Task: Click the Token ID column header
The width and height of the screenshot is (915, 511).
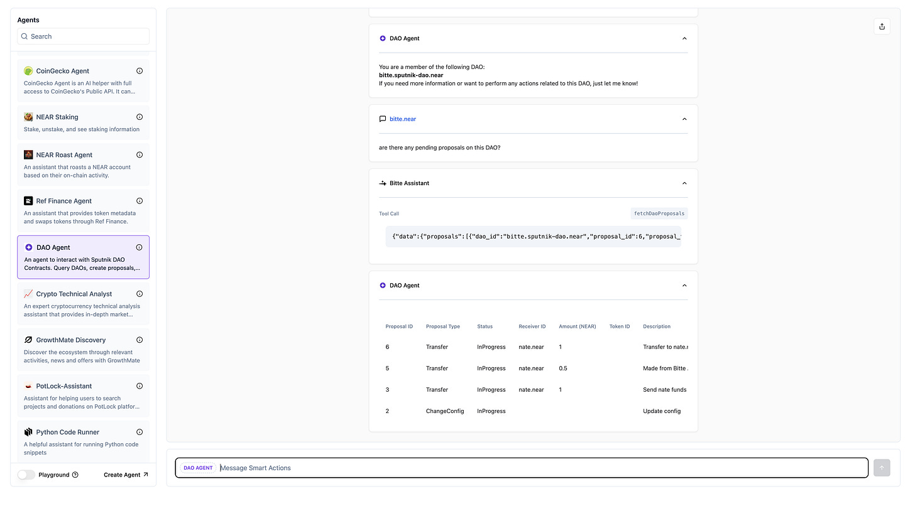Action: pos(620,326)
